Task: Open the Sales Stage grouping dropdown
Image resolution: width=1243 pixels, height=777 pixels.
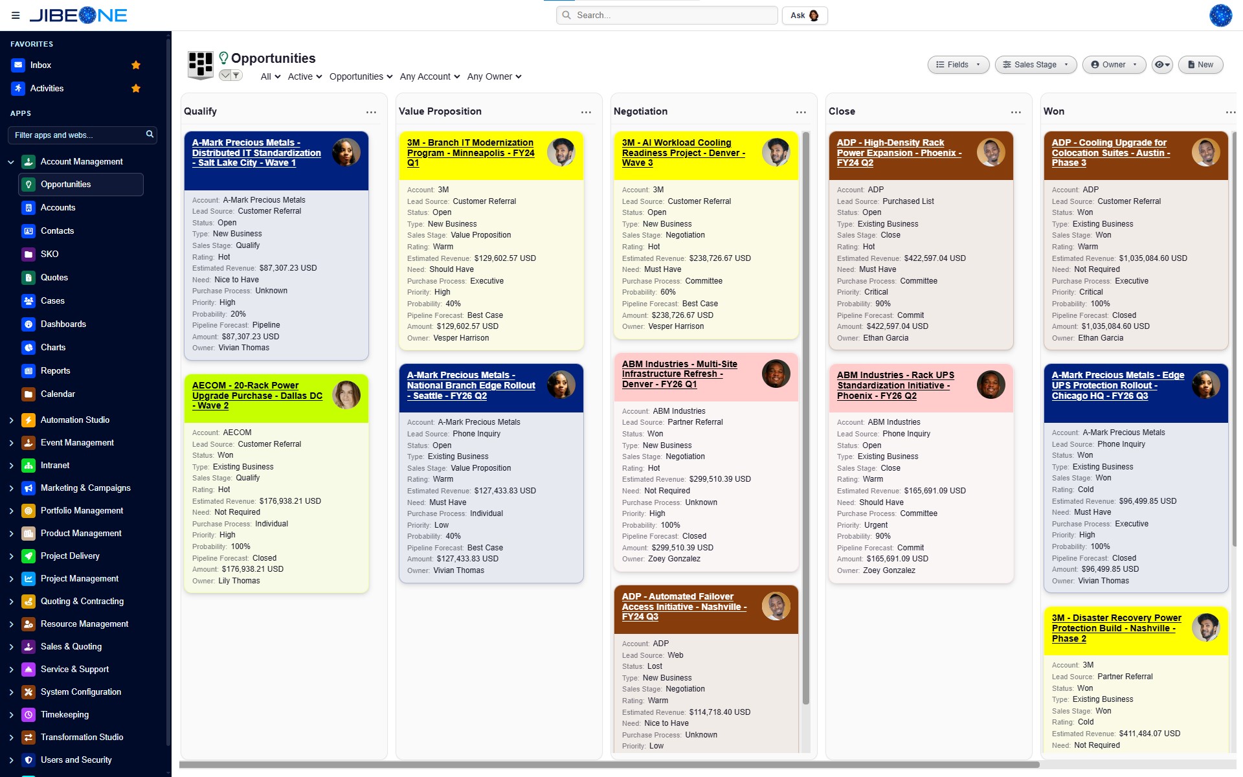Action: point(1036,65)
